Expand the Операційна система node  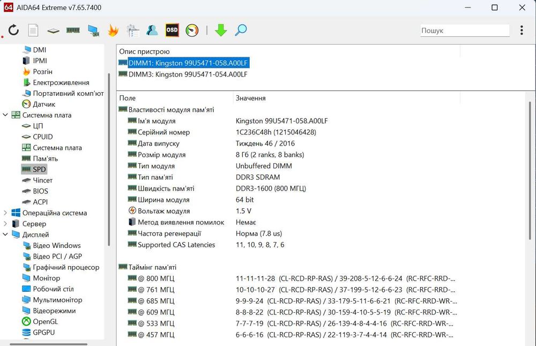5,213
